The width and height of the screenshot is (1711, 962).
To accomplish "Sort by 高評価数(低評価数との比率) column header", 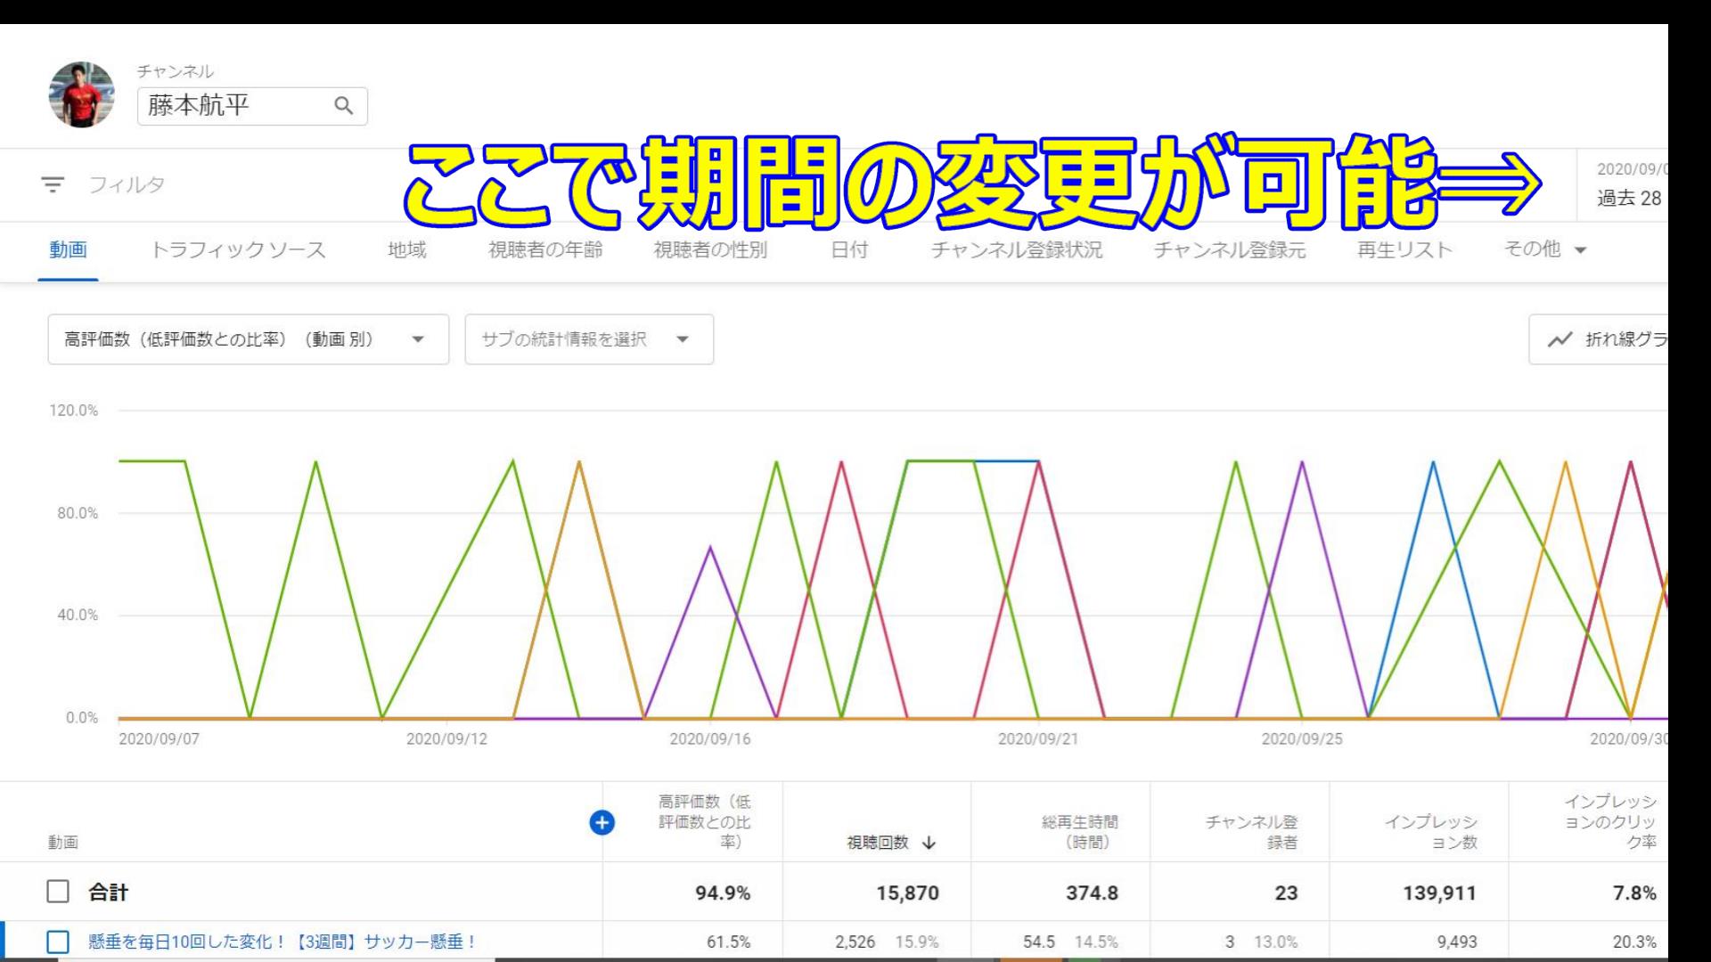I will [705, 821].
